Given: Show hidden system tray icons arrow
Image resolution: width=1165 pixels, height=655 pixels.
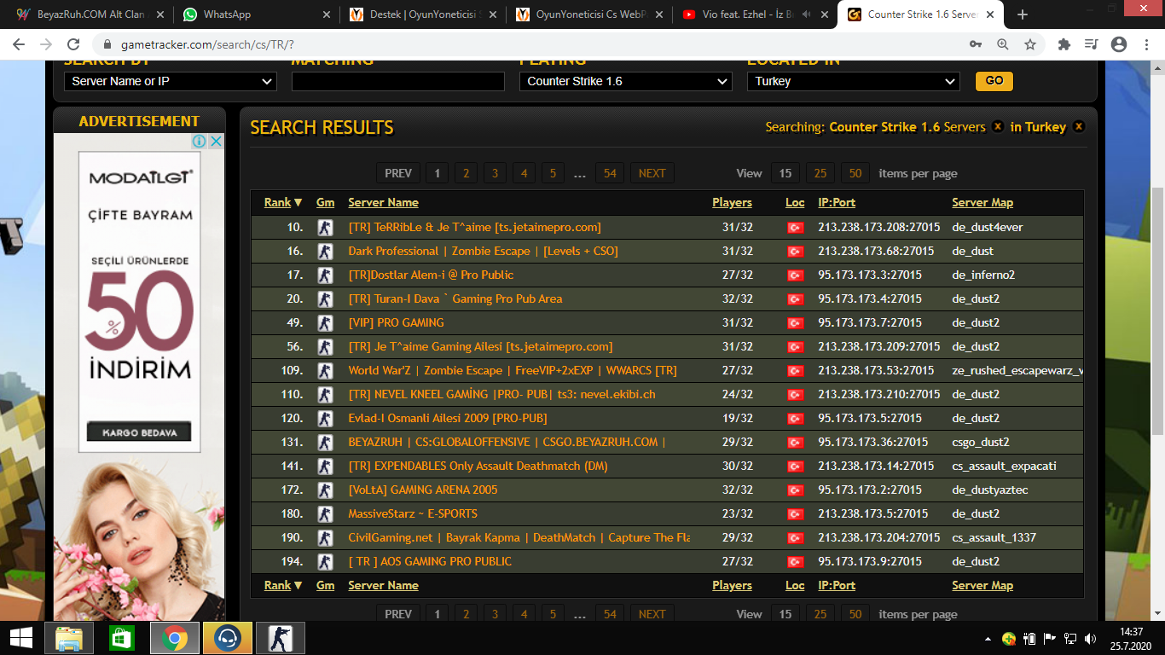Looking at the screenshot, I should (x=988, y=638).
